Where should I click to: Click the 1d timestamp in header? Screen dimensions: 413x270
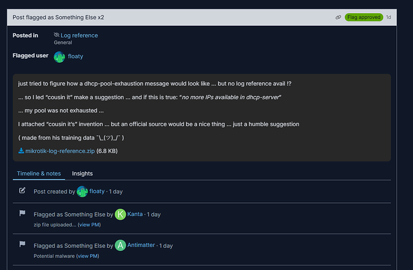388,17
